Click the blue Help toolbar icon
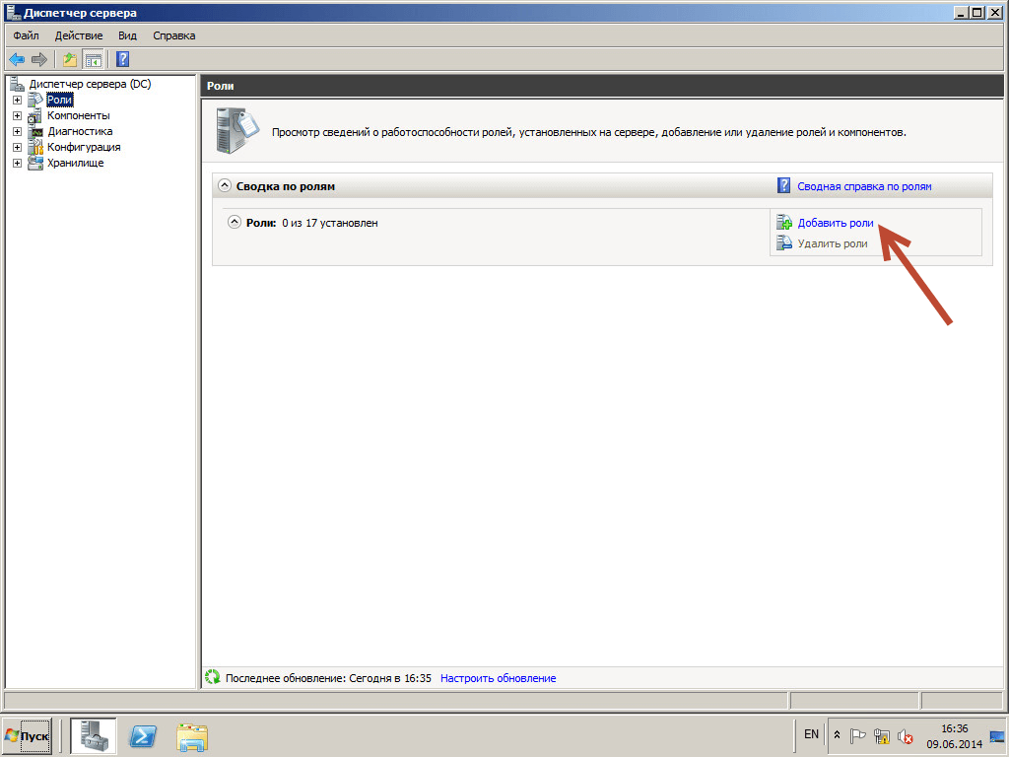 pyautogui.click(x=122, y=59)
